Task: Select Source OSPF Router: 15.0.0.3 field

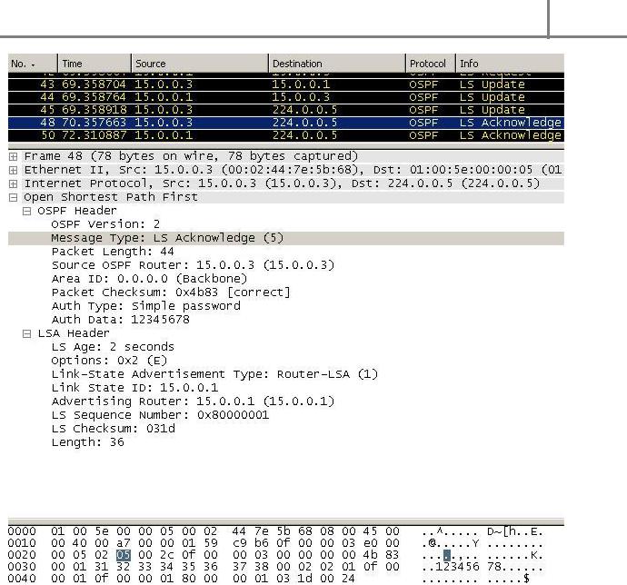Action: pyautogui.click(x=193, y=265)
